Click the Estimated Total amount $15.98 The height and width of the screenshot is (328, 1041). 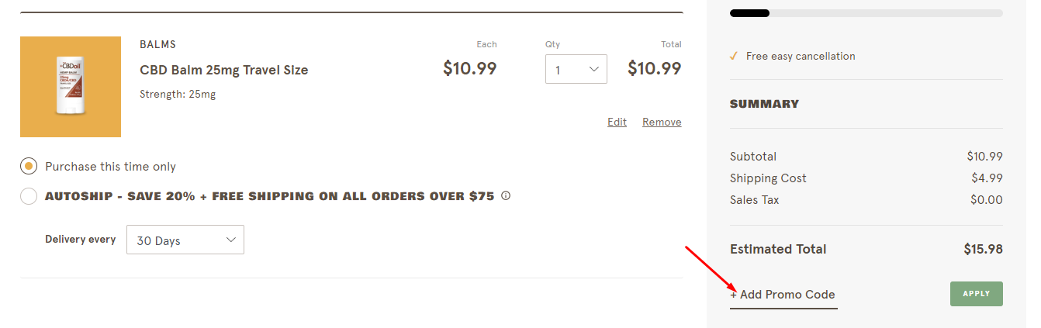point(983,250)
